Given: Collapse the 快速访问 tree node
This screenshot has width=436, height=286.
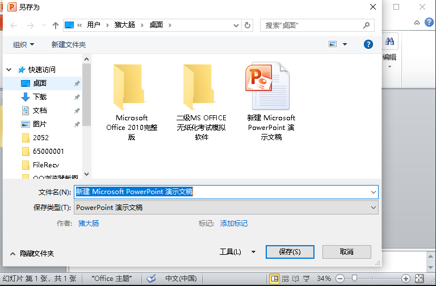Looking at the screenshot, I should coord(9,69).
